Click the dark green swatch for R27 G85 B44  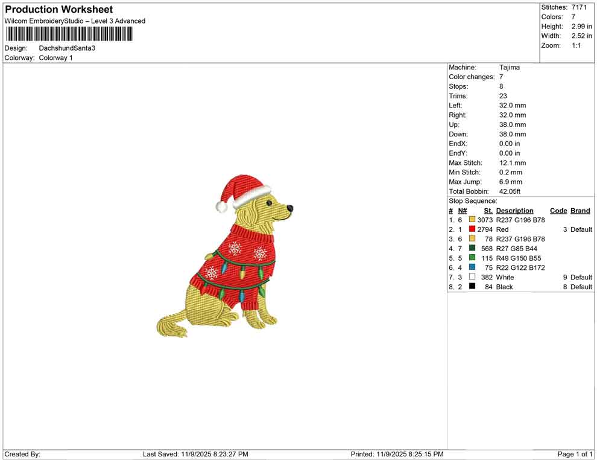click(x=472, y=249)
